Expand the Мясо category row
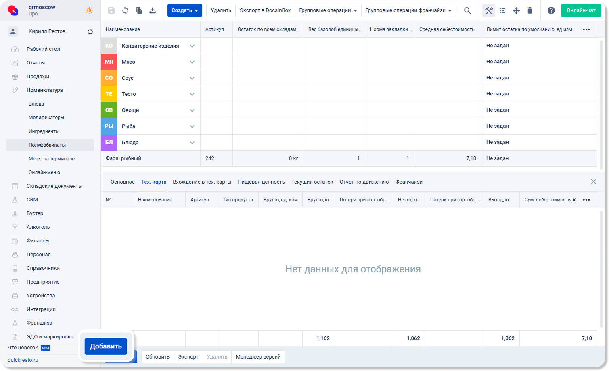This screenshot has height=371, width=609. coord(192,62)
